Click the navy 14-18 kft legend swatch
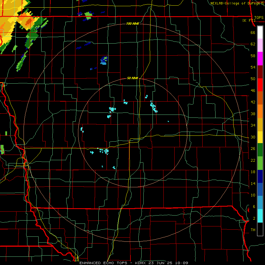The height and width of the screenshot is (265, 265). click(260, 176)
